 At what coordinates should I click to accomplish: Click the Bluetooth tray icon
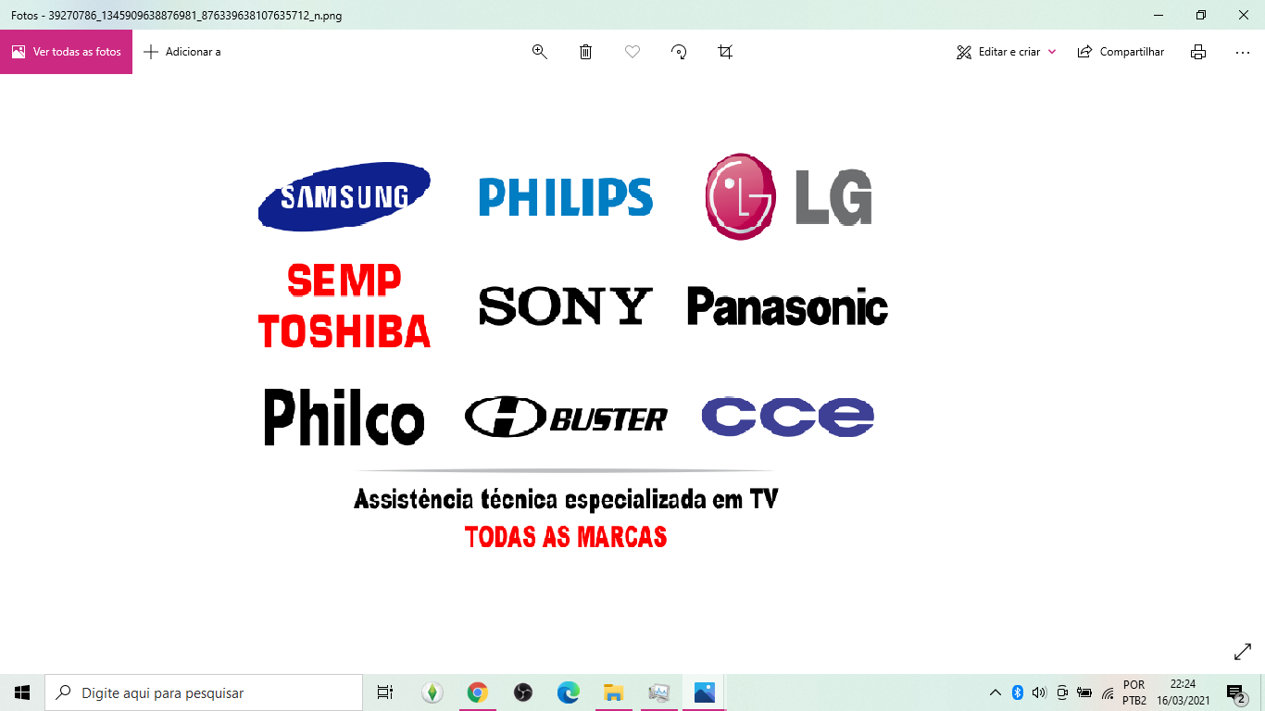point(1017,692)
